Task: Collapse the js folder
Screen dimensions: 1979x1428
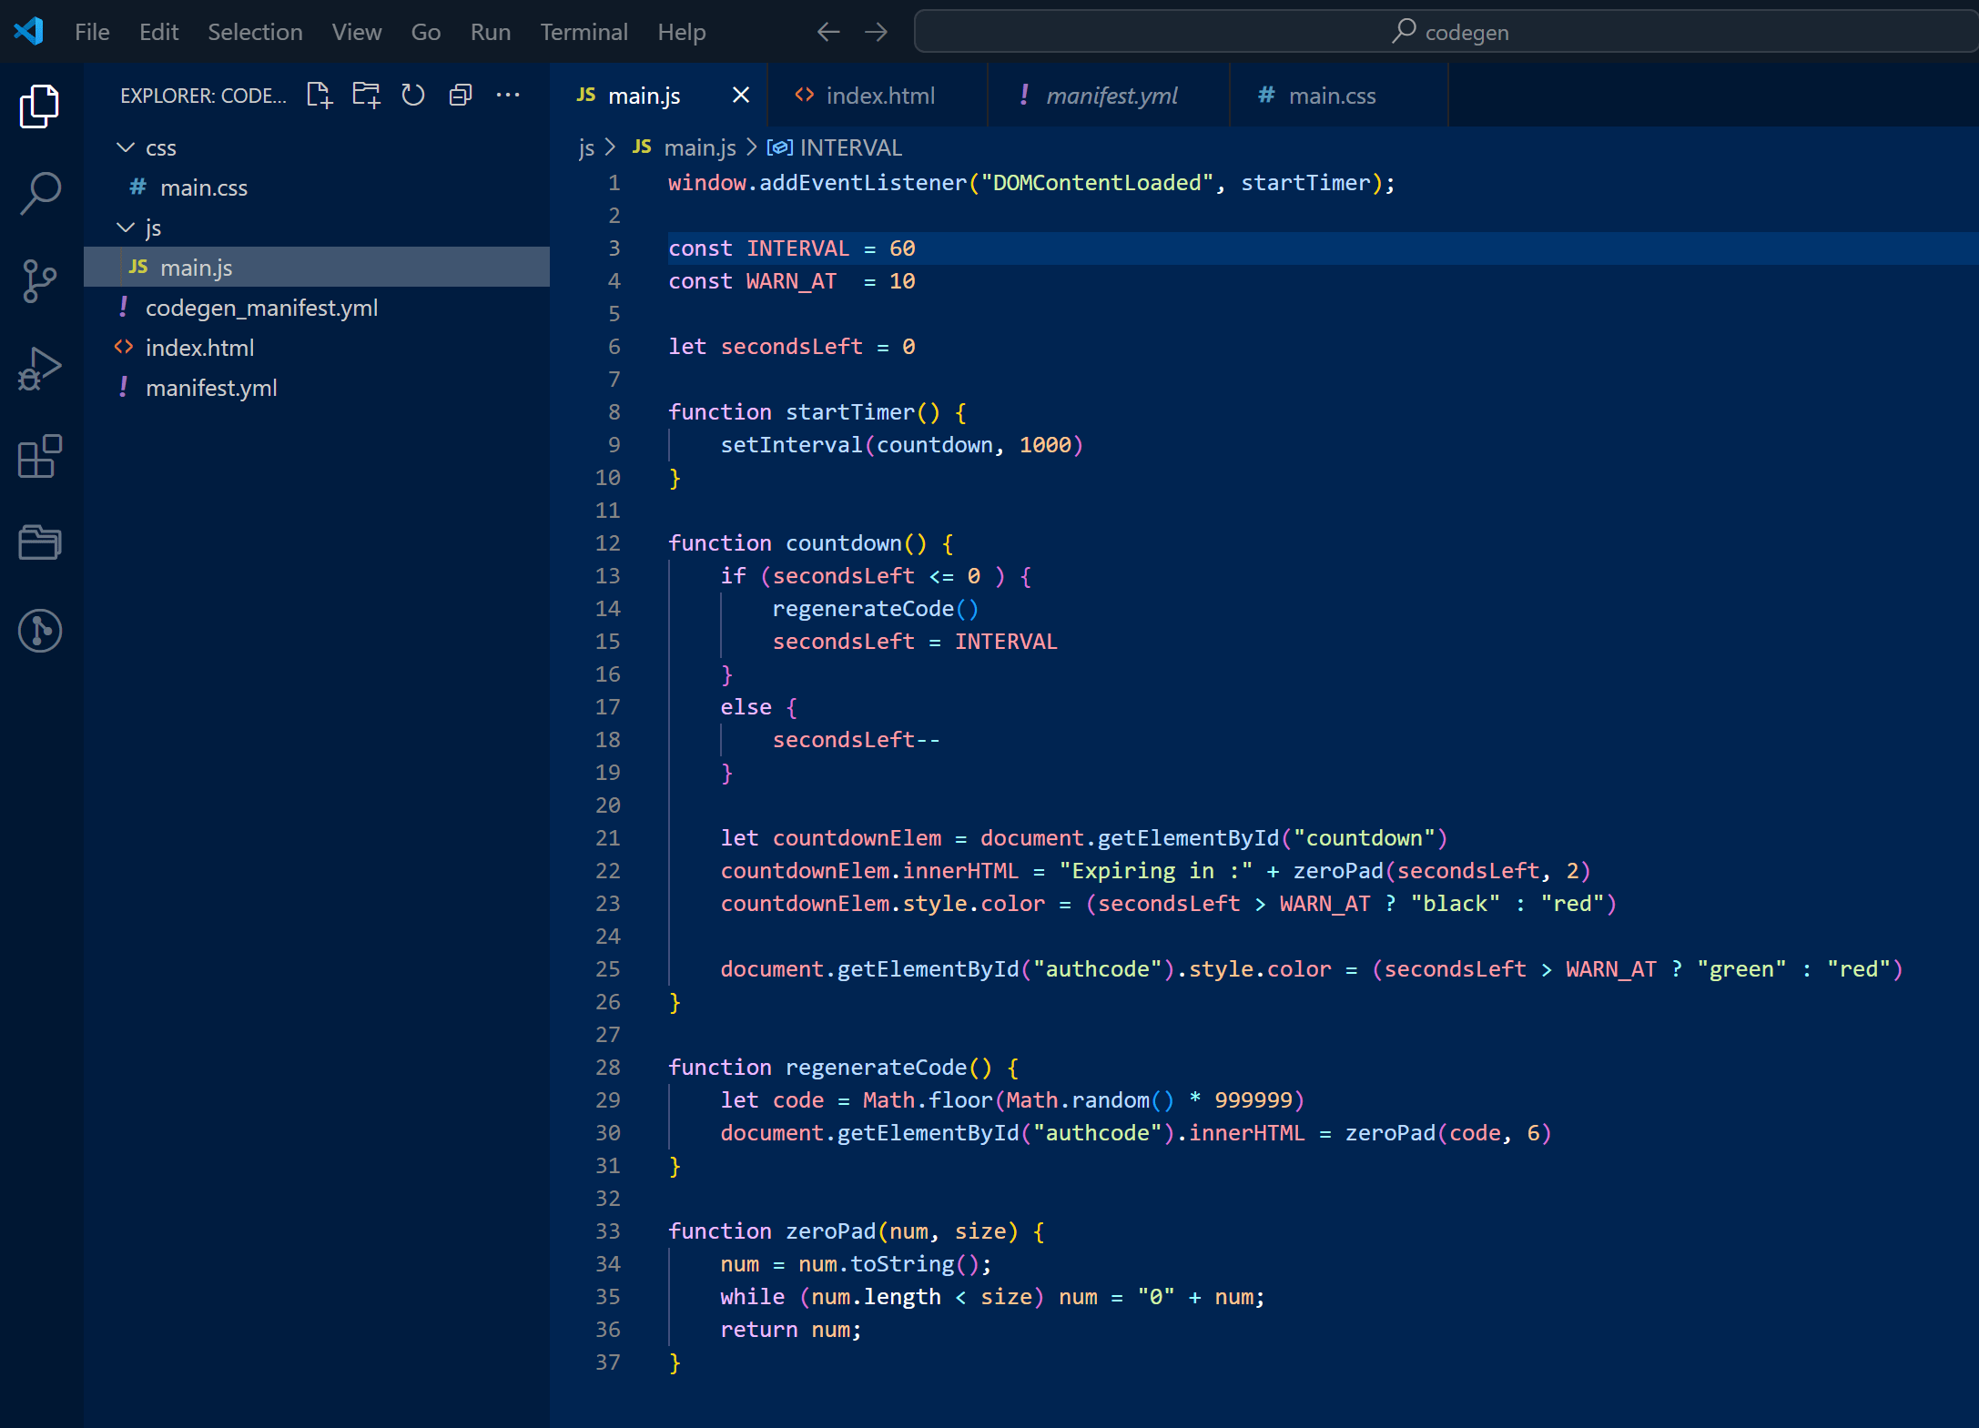Action: point(126,228)
